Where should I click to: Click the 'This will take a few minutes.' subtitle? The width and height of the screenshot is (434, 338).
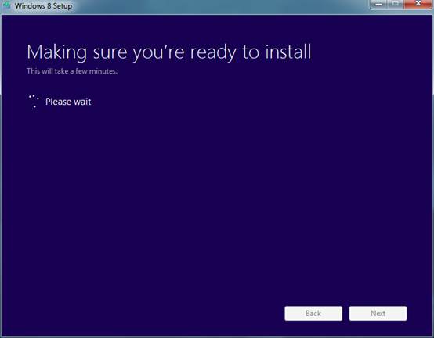[x=72, y=71]
